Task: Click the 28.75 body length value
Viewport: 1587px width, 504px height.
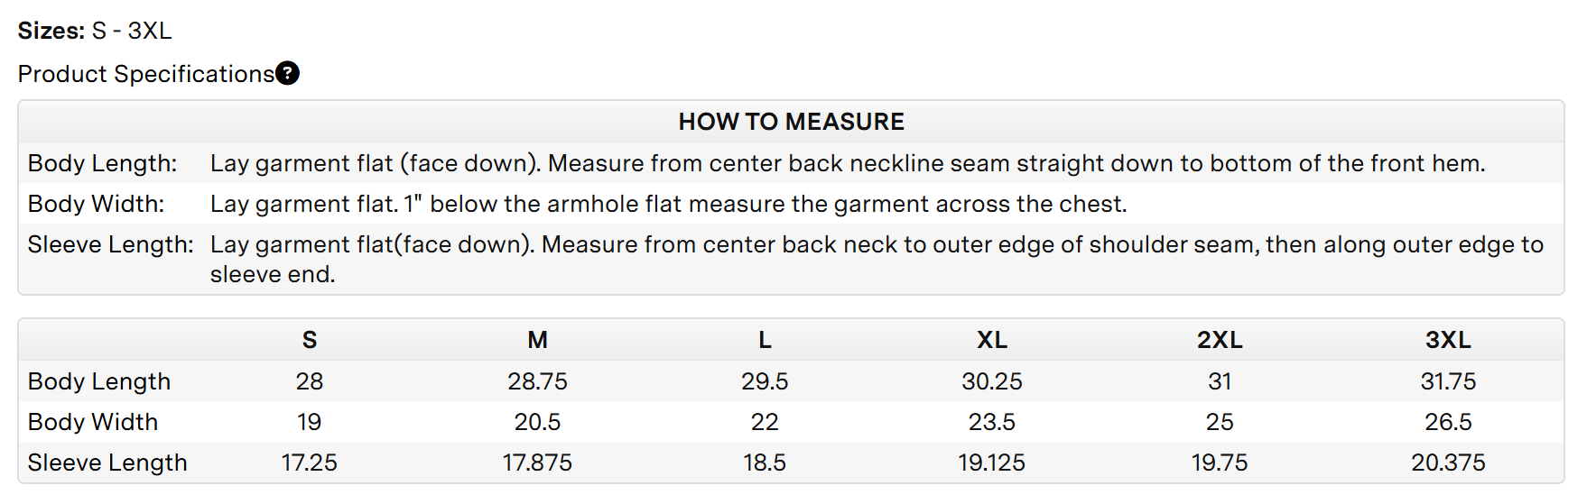Action: [538, 381]
